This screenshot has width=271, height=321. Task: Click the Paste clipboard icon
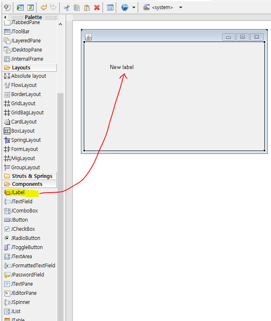tap(87, 8)
